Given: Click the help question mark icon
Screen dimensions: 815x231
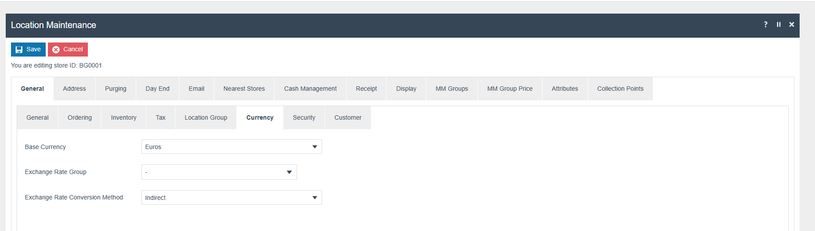Looking at the screenshot, I should pyautogui.click(x=766, y=25).
